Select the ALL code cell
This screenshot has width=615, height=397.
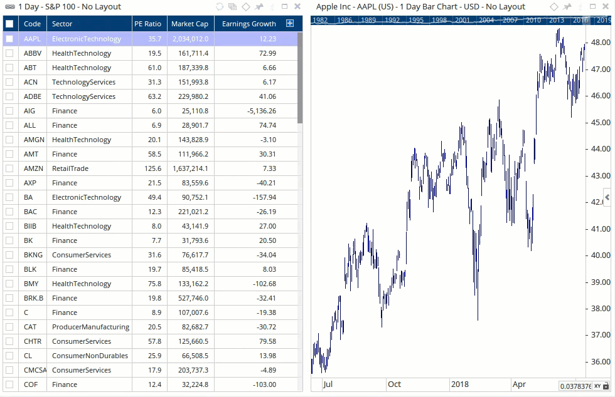coord(33,125)
